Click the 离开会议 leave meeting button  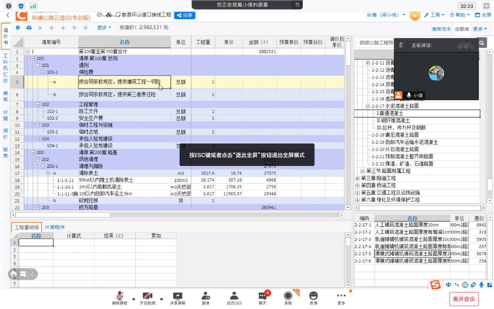(463, 299)
